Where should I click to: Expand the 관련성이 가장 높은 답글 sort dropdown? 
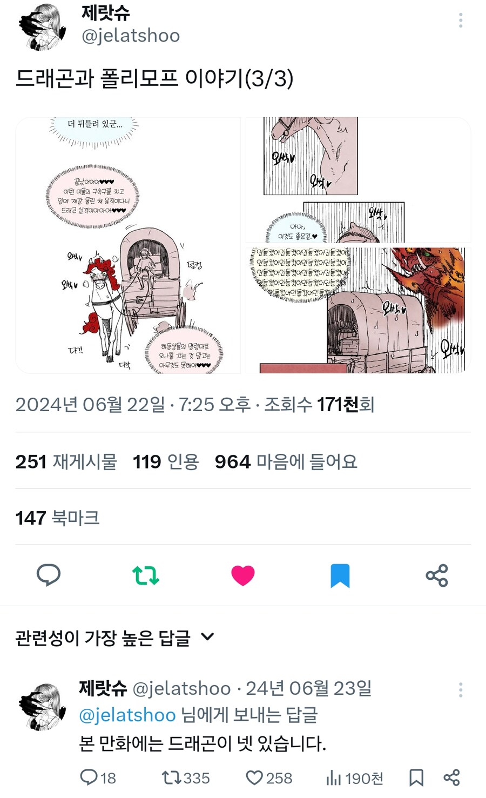pos(115,638)
